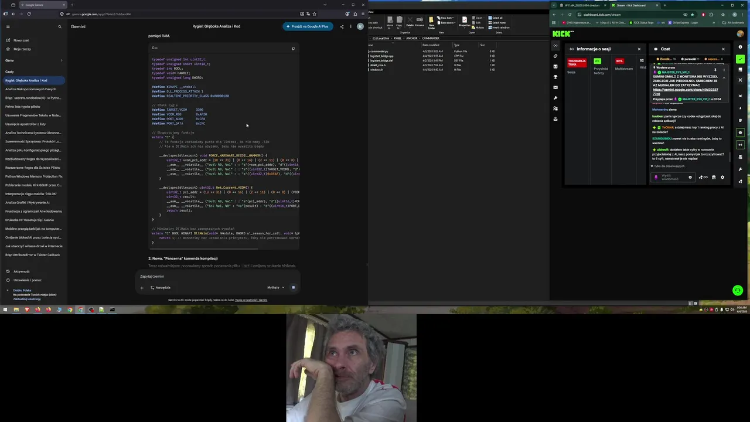Sort by Date modified column in Explorer

pyautogui.click(x=431, y=45)
